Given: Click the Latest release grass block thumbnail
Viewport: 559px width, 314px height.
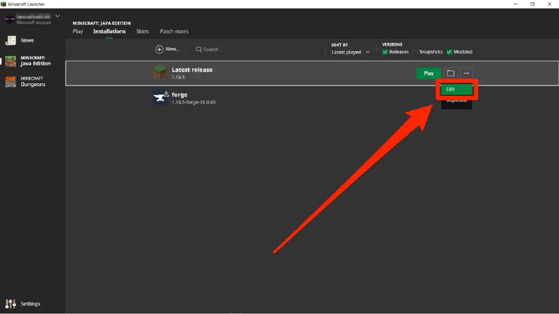Looking at the screenshot, I should coord(160,73).
